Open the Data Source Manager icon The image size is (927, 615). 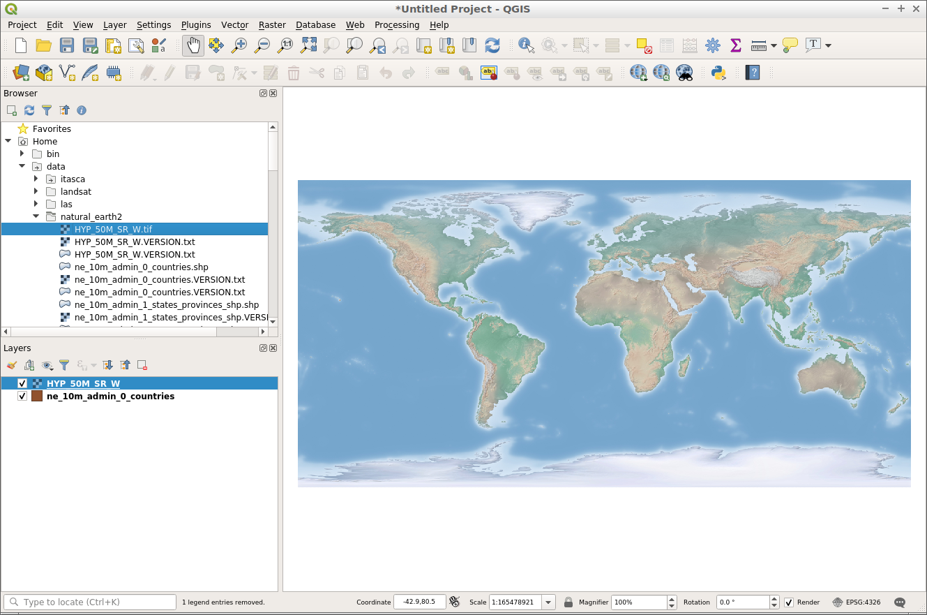click(21, 73)
